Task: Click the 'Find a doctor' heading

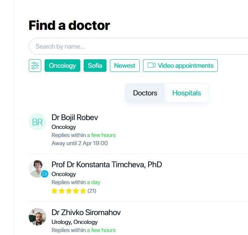Action: click(69, 25)
